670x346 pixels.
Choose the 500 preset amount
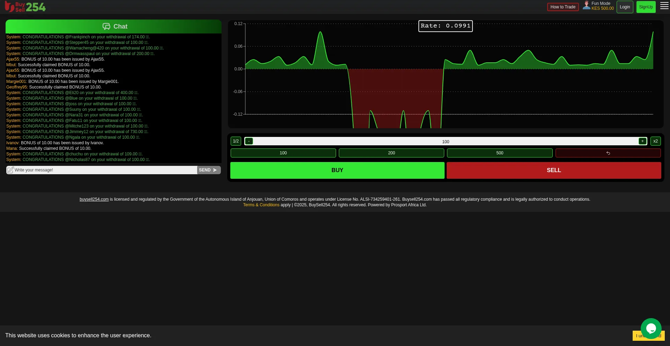pyautogui.click(x=499, y=153)
